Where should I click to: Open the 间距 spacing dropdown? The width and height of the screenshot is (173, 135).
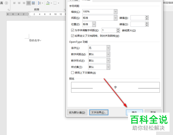116,18
